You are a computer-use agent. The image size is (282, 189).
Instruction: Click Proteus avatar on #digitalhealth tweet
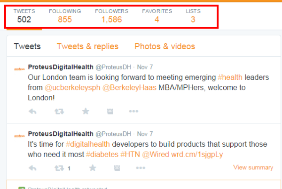click(x=19, y=136)
